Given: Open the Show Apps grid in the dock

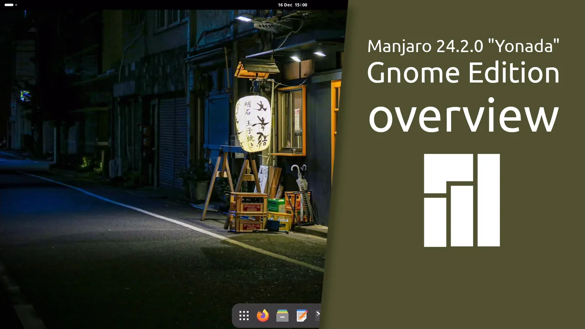Looking at the screenshot, I should coord(244,316).
